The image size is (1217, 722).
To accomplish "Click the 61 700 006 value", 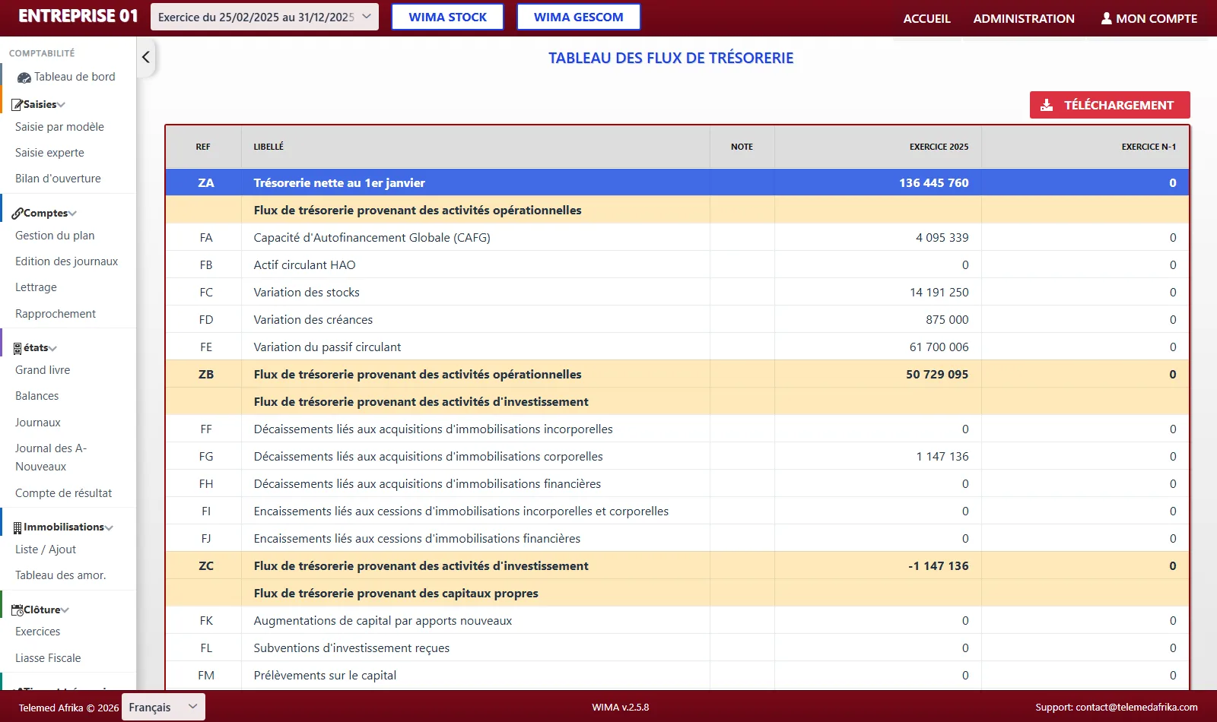I will tap(939, 347).
